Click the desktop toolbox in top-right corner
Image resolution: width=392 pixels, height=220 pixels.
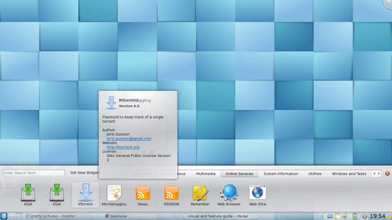point(388,3)
